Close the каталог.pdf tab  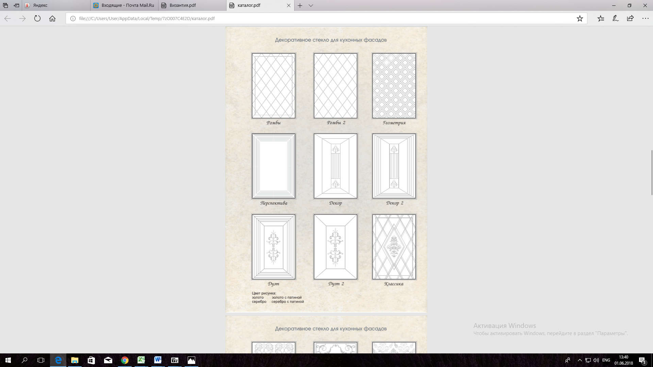(x=289, y=5)
